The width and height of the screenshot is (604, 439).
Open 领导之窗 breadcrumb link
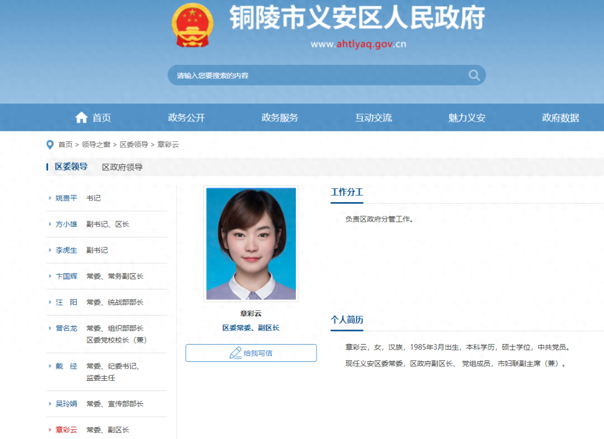(96, 145)
